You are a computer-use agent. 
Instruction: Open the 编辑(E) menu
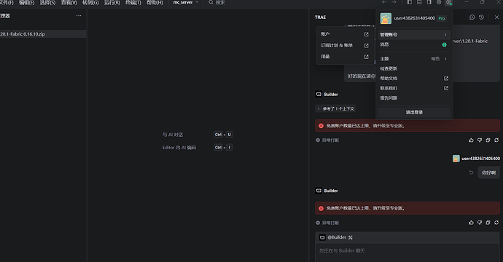tap(26, 3)
